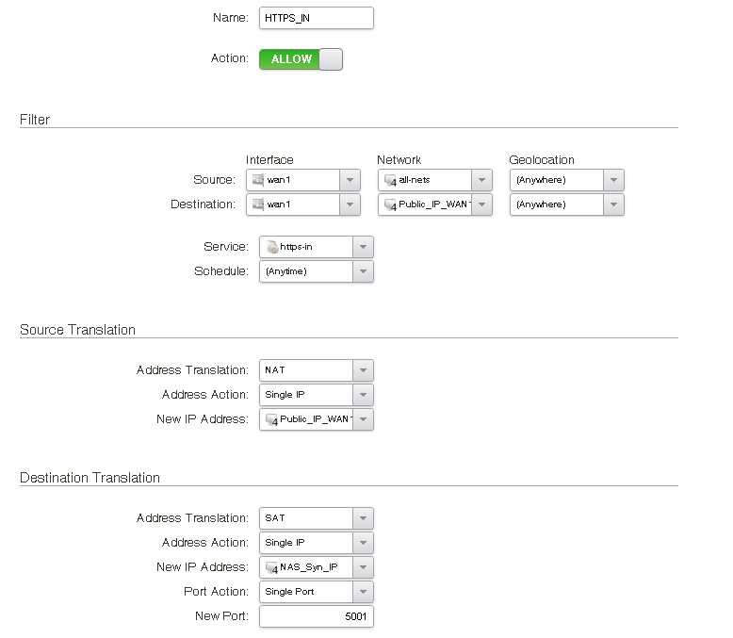This screenshot has height=638, width=733.
Task: Open Destination Translation Address Action dropdown
Action: pos(363,543)
